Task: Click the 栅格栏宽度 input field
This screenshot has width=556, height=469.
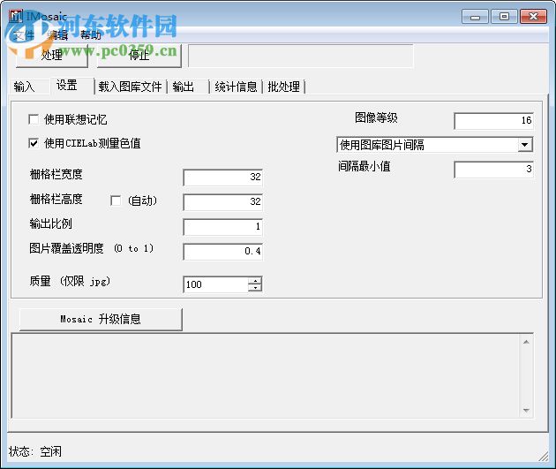Action: point(223,177)
